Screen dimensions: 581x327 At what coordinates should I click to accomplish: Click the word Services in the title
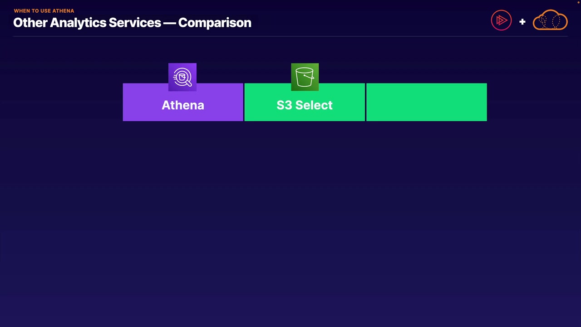pos(135,23)
